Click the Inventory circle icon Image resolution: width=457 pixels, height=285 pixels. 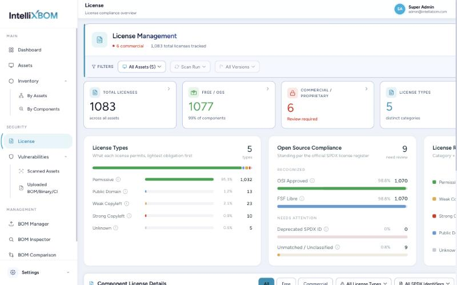click(11, 81)
